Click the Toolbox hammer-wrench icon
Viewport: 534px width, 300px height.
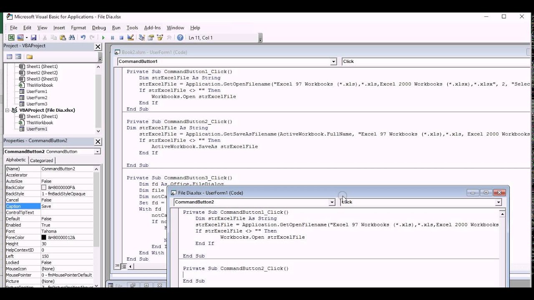pyautogui.click(x=169, y=37)
